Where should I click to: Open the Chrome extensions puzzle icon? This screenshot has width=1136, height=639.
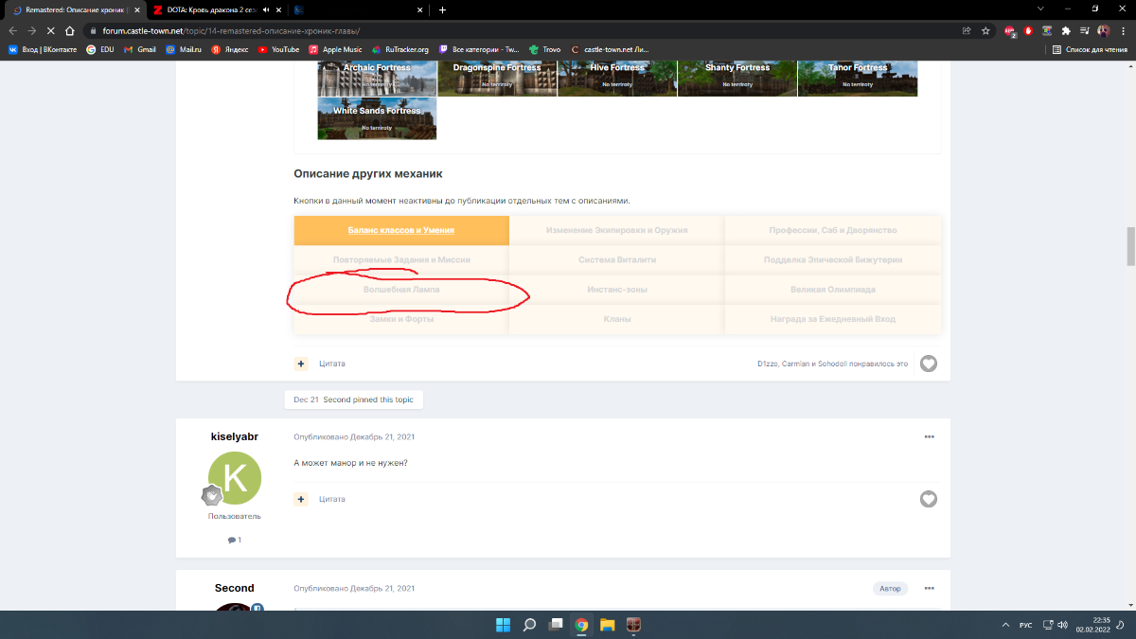pyautogui.click(x=1066, y=30)
